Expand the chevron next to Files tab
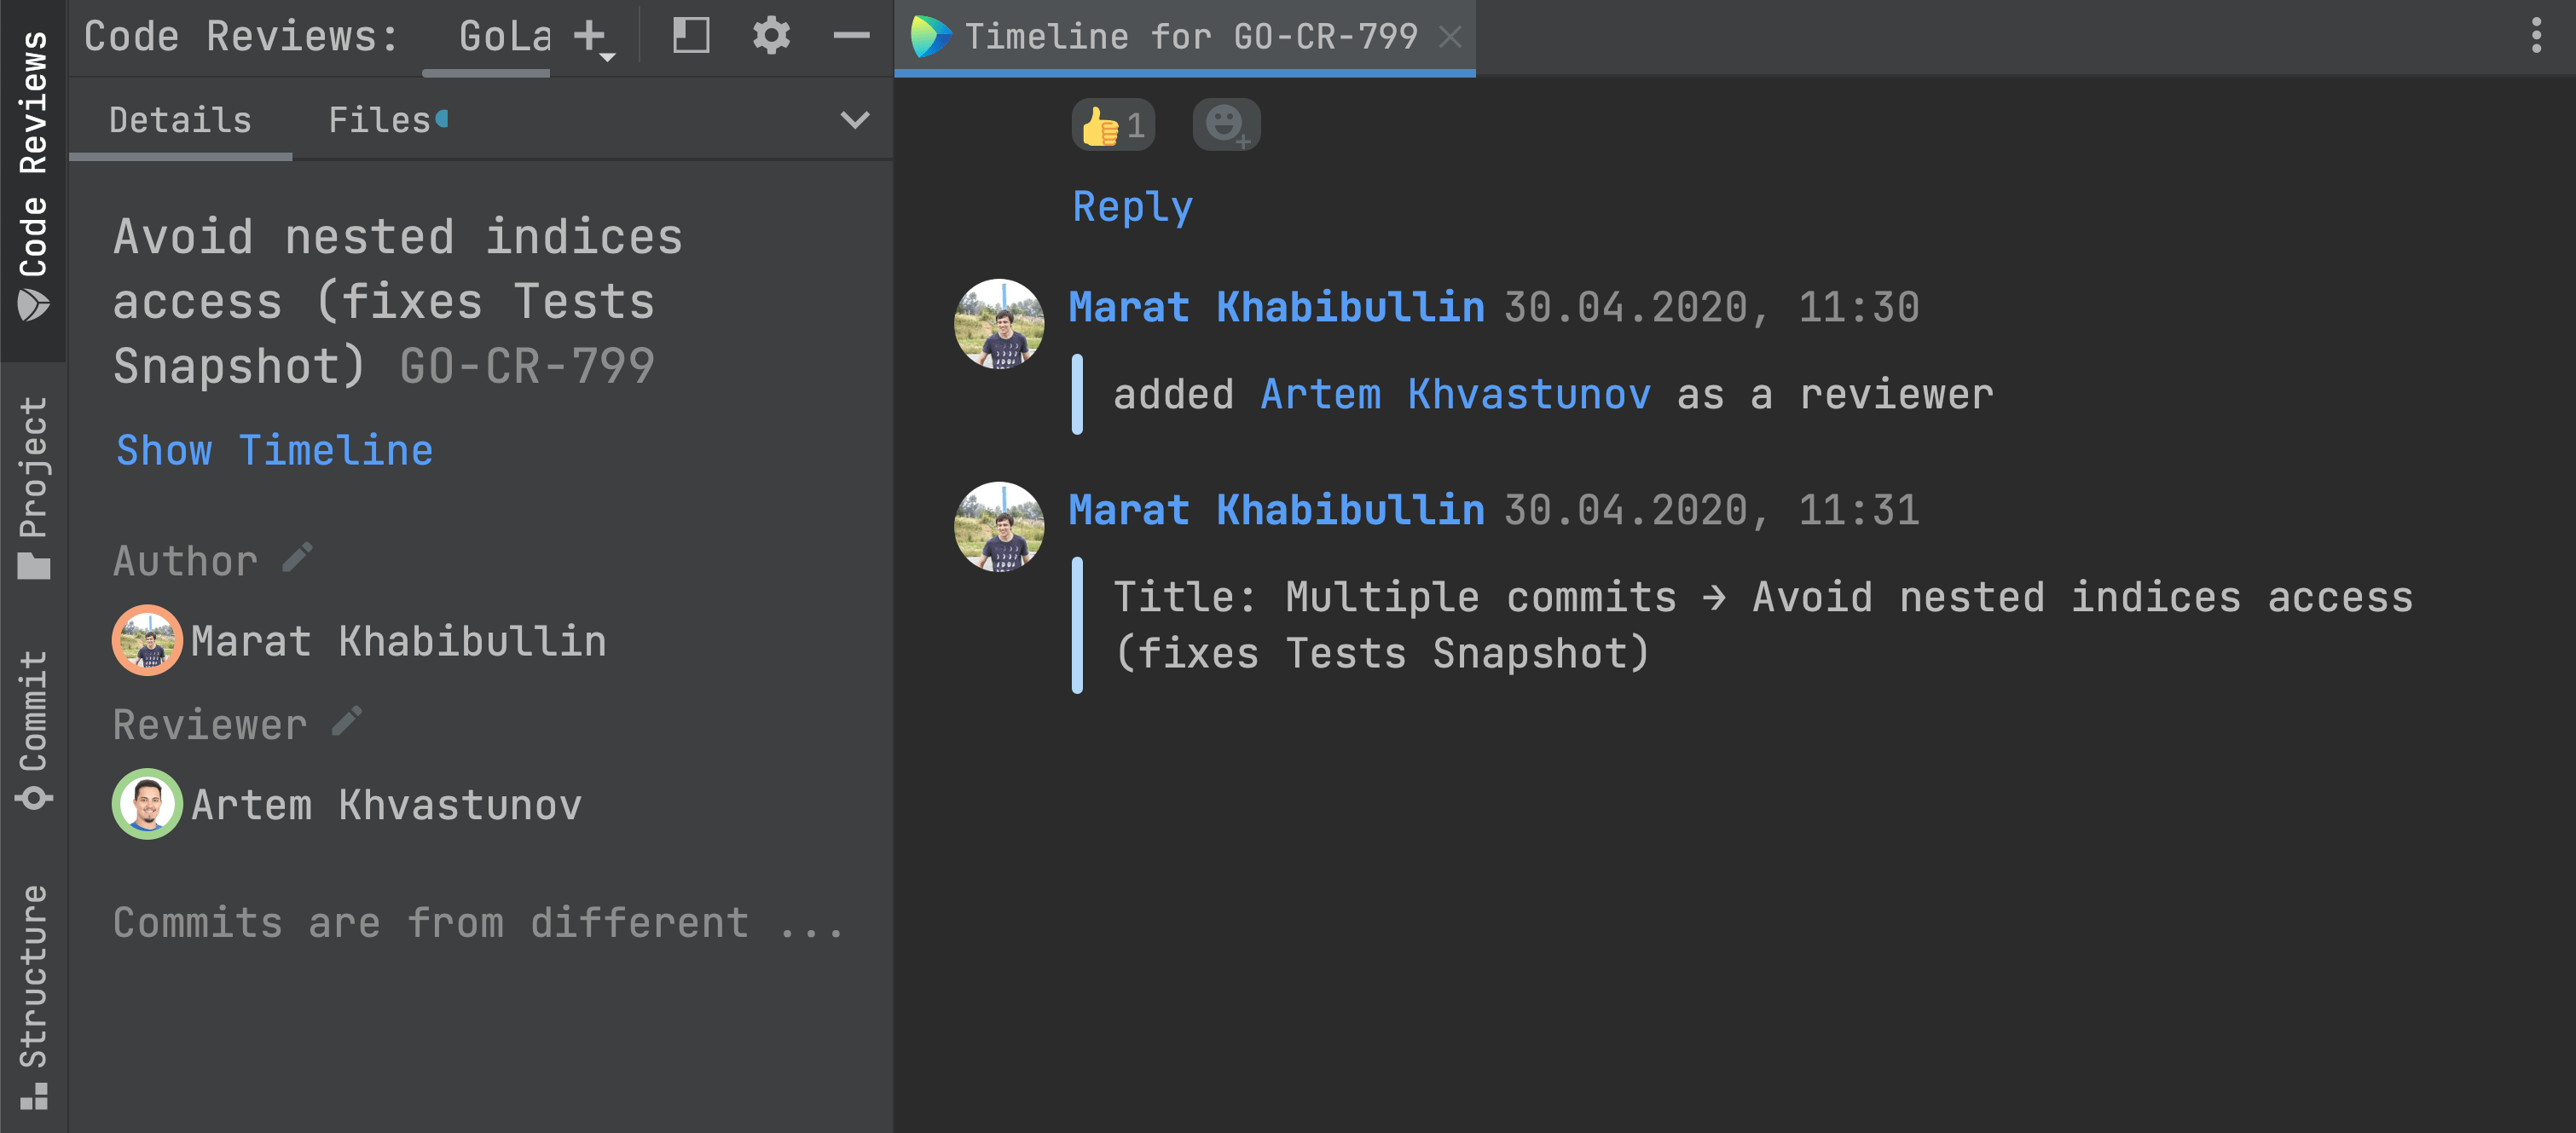The image size is (2576, 1133). pos(854,121)
